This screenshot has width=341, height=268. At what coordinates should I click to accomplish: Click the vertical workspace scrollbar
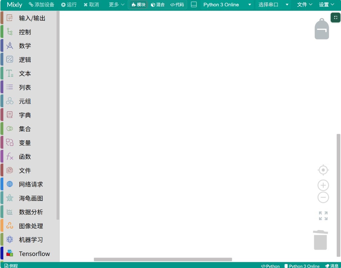tap(338, 196)
